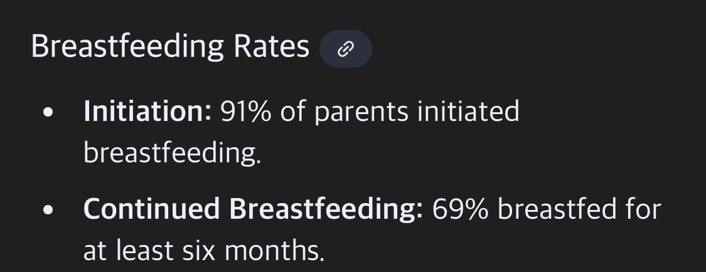Click the word "parents"
Viewport: 706px width, 272px height.
[x=360, y=113]
